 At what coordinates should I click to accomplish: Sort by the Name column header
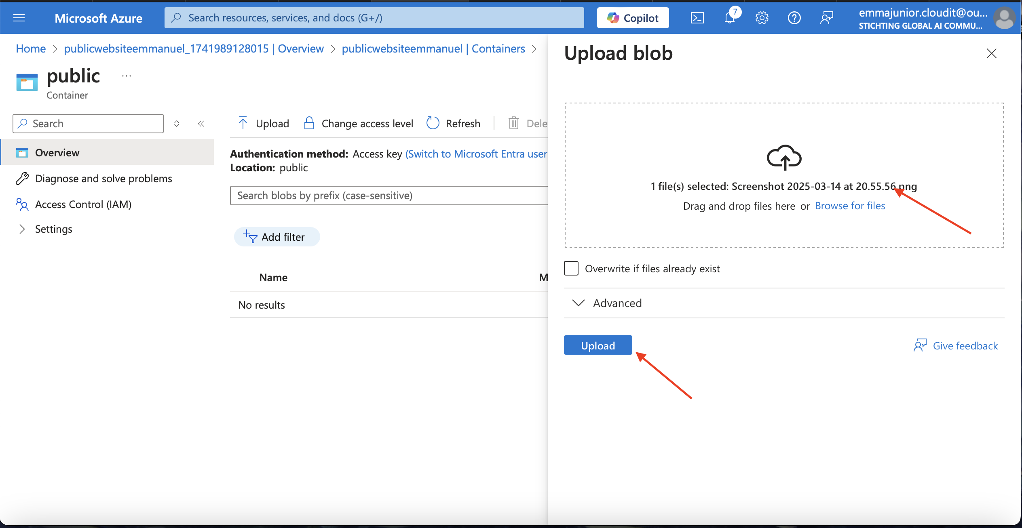273,278
